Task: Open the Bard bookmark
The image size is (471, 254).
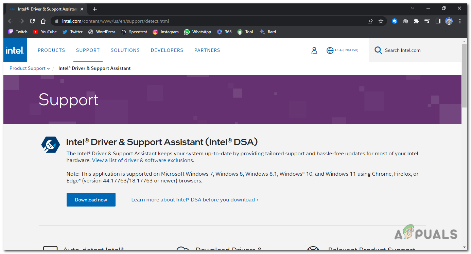Action: coord(268,32)
